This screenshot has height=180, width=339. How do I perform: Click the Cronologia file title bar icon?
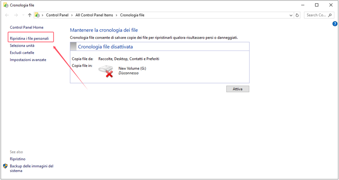click(x=5, y=5)
